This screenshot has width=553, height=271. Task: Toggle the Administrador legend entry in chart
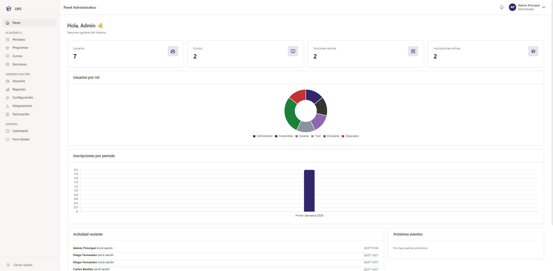click(x=263, y=136)
